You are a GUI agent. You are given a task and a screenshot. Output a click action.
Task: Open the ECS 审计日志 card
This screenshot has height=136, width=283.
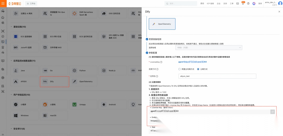(54, 37)
